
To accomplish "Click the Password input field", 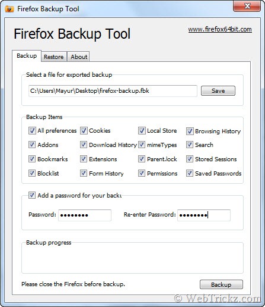I will tap(85, 215).
